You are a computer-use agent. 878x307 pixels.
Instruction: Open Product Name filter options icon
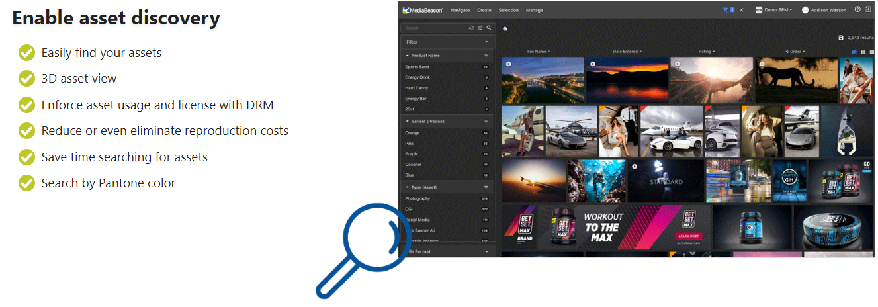tap(486, 56)
